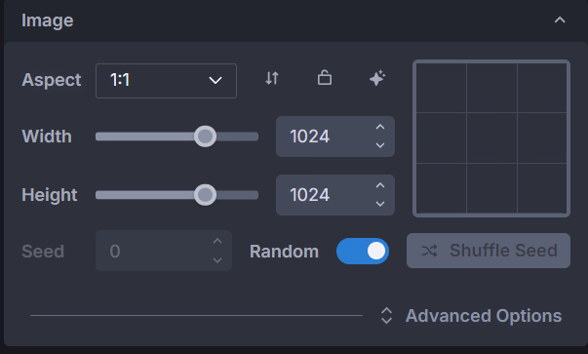Increment Height value with up arrow
The image size is (588, 354).
click(x=380, y=185)
